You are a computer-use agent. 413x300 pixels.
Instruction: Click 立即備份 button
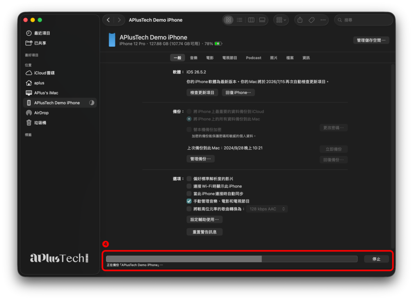[x=334, y=149]
